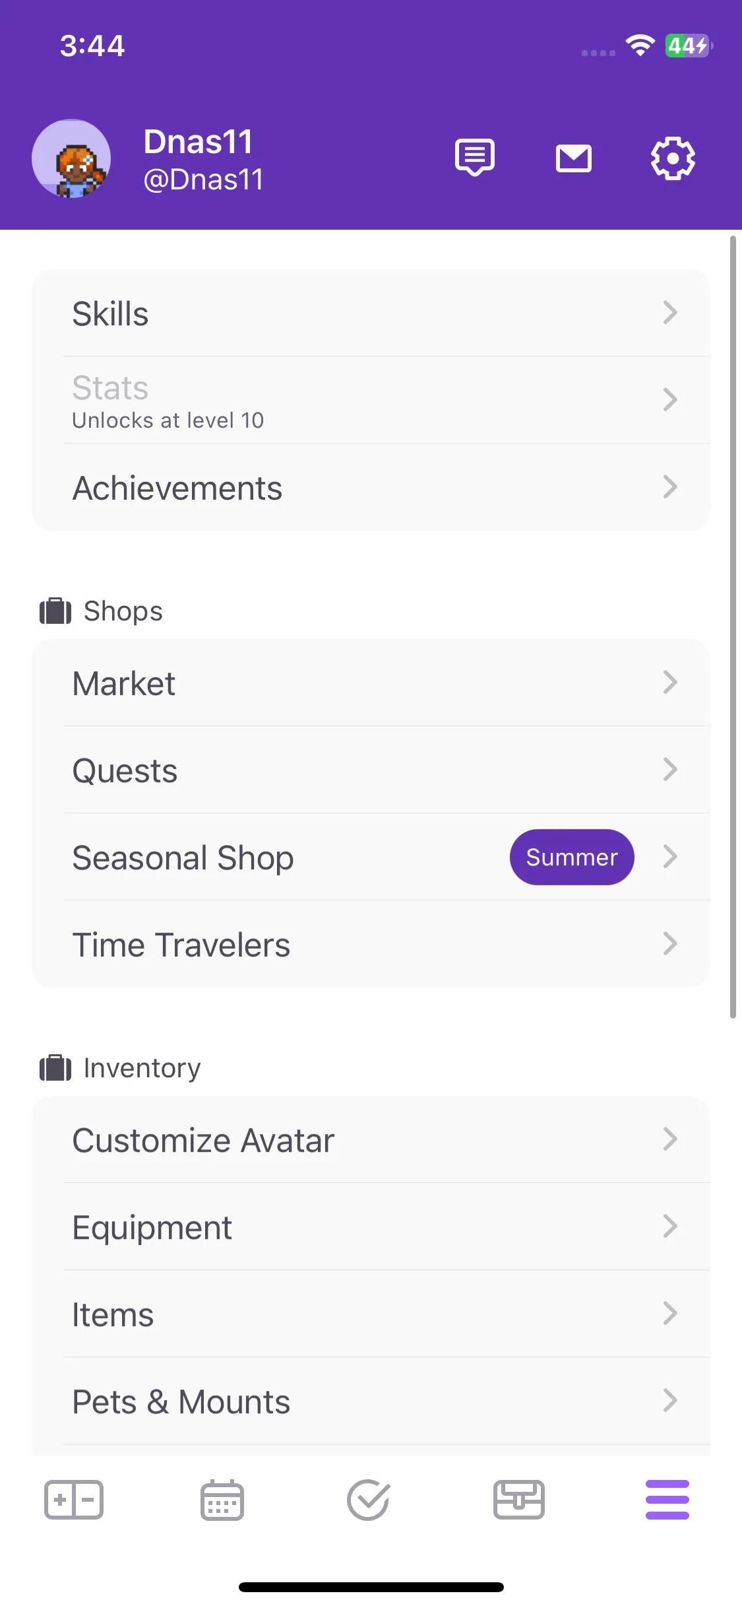This screenshot has height=1608, width=742.
Task: Open Pets & Mounts entry
Action: [x=371, y=1401]
